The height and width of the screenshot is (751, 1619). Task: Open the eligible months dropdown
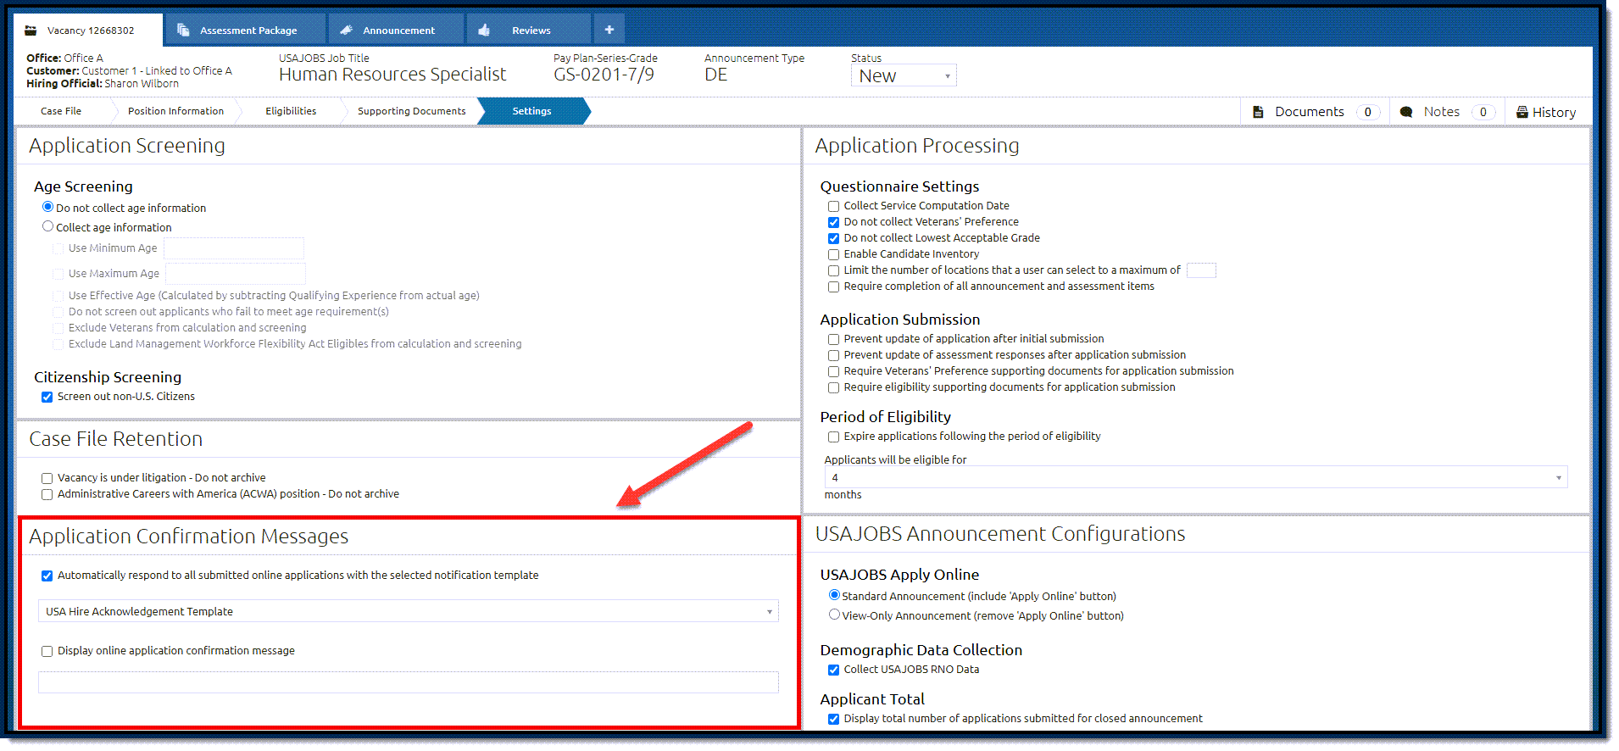point(1196,477)
